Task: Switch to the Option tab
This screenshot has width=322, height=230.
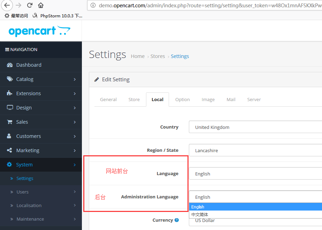Action: (x=183, y=99)
